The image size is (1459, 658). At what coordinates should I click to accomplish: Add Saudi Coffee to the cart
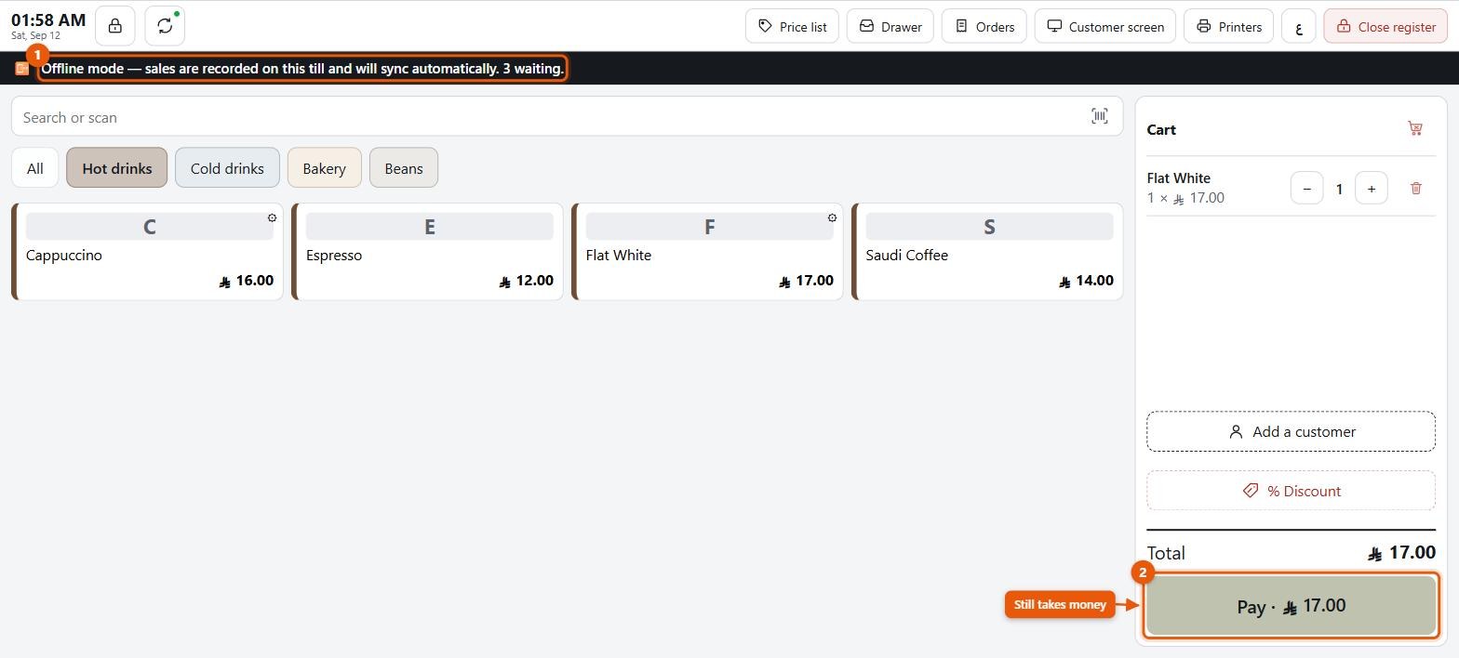(x=987, y=251)
